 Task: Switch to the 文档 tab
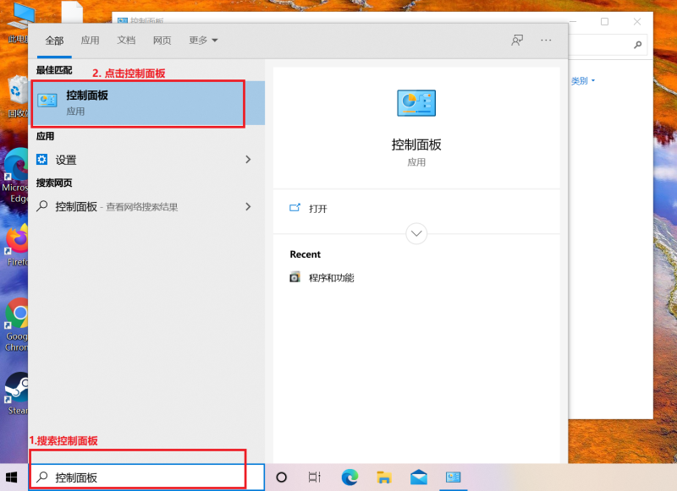coord(126,40)
